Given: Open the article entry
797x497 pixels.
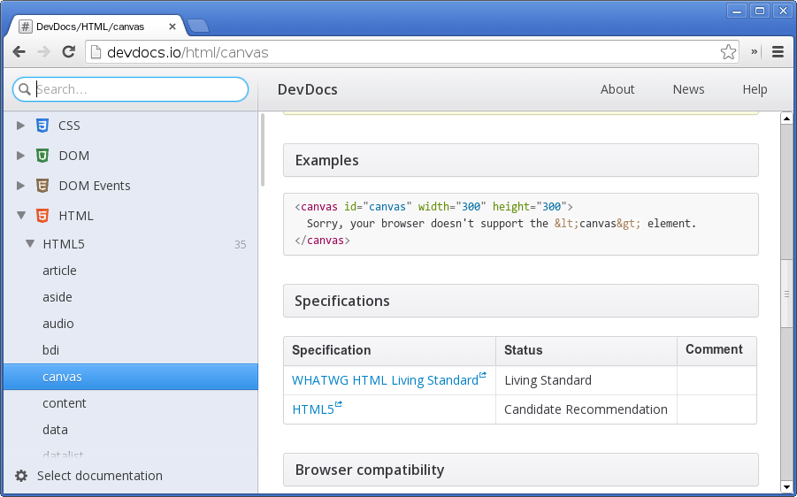Looking at the screenshot, I should [131, 271].
